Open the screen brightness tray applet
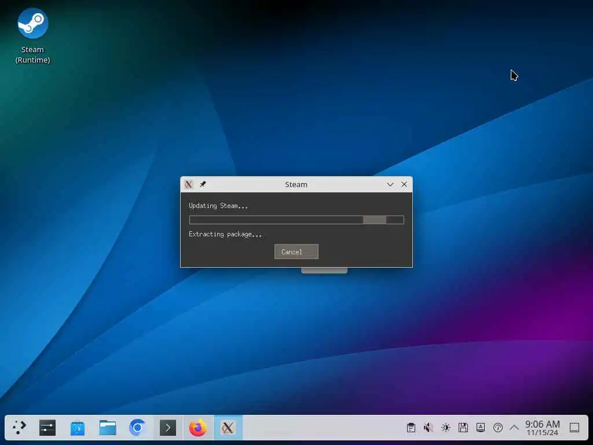Screen dimensions: 593x445 point(446,428)
